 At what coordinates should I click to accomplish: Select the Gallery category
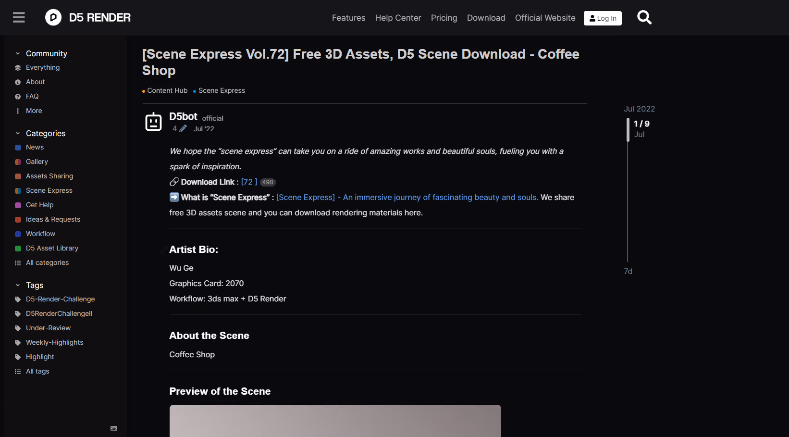pos(37,162)
